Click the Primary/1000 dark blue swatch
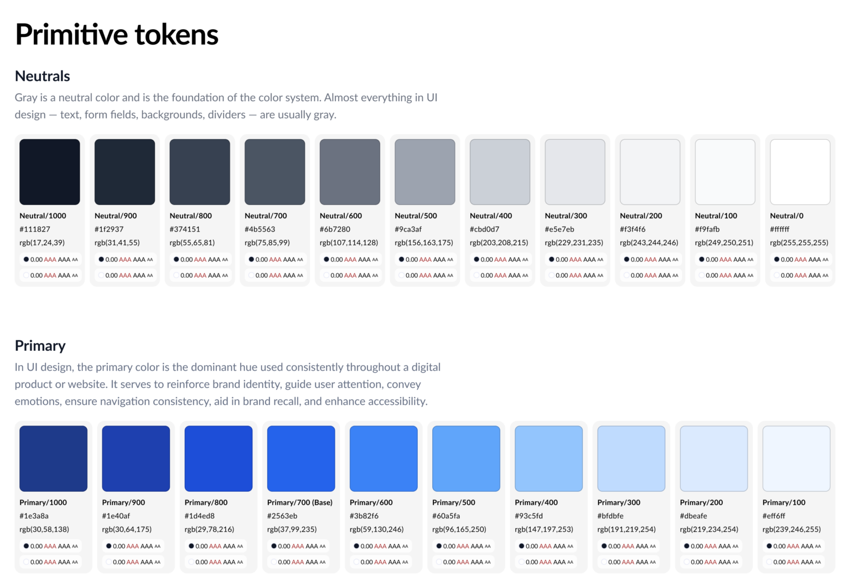This screenshot has width=850, height=588. [53, 458]
